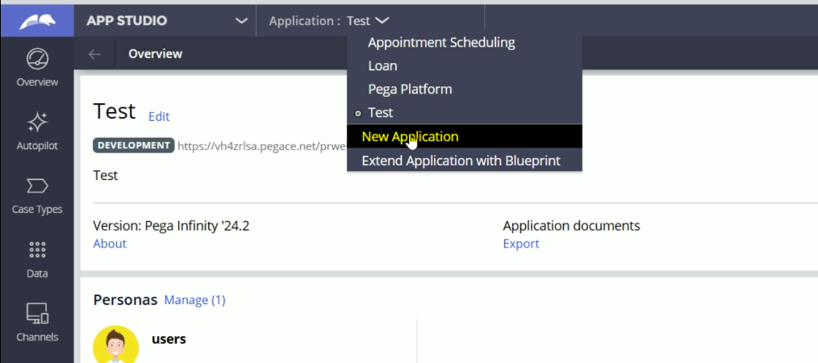Click the application URL text
The image size is (818, 363).
[x=261, y=146]
